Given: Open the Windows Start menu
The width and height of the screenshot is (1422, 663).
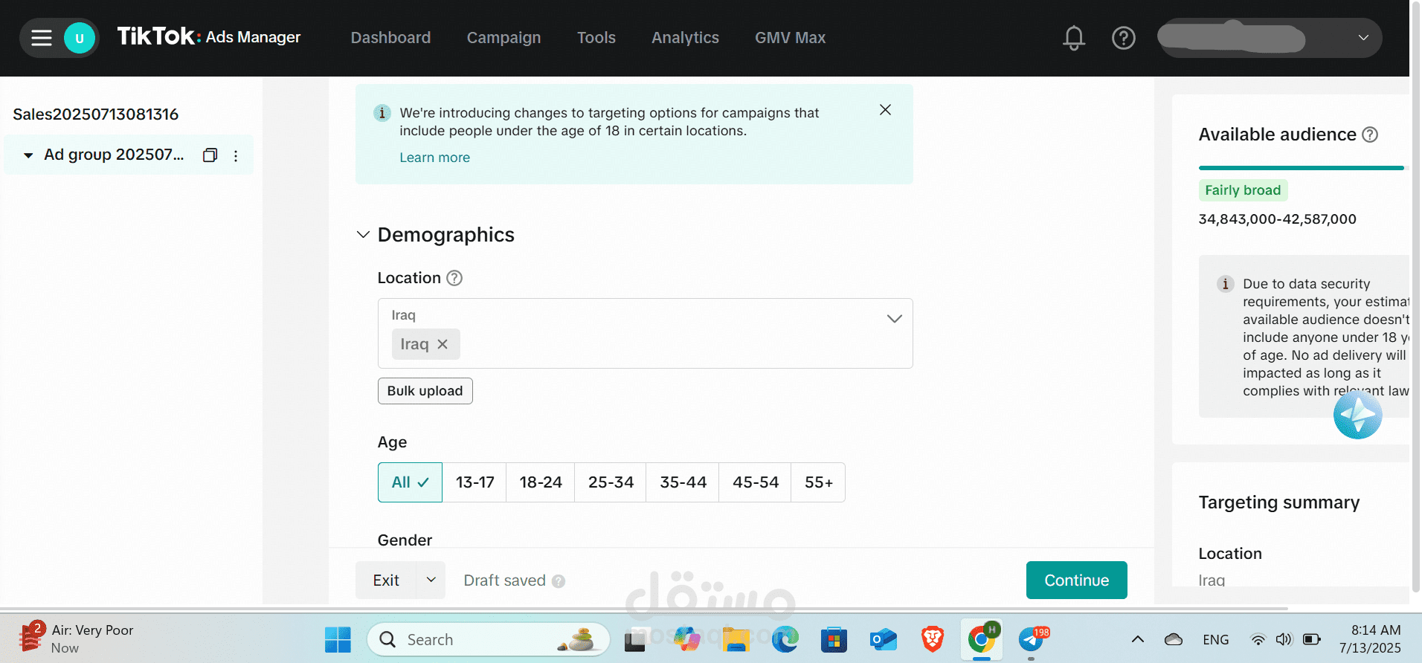Looking at the screenshot, I should pos(338,639).
